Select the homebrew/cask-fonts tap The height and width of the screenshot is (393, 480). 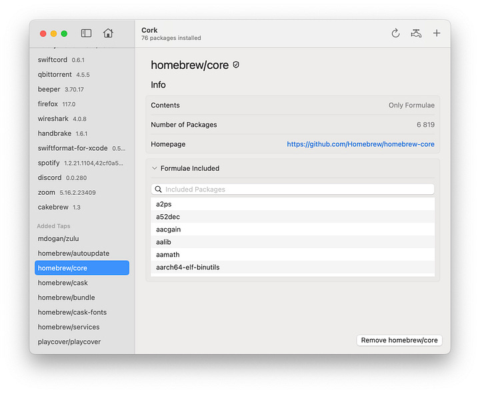(82, 312)
